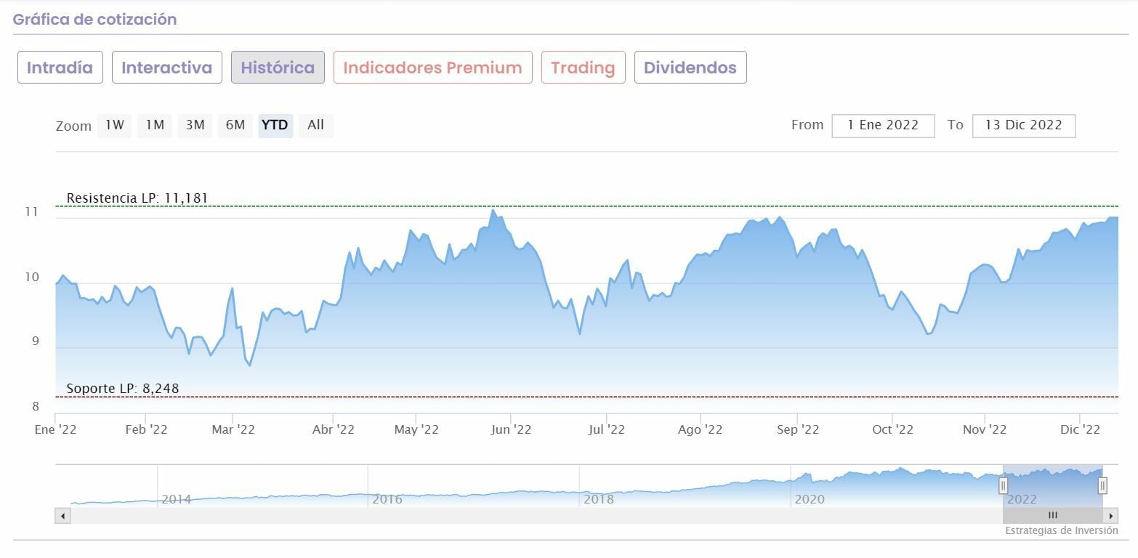Select the YTD zoom option
The height and width of the screenshot is (558, 1138).
[275, 125]
